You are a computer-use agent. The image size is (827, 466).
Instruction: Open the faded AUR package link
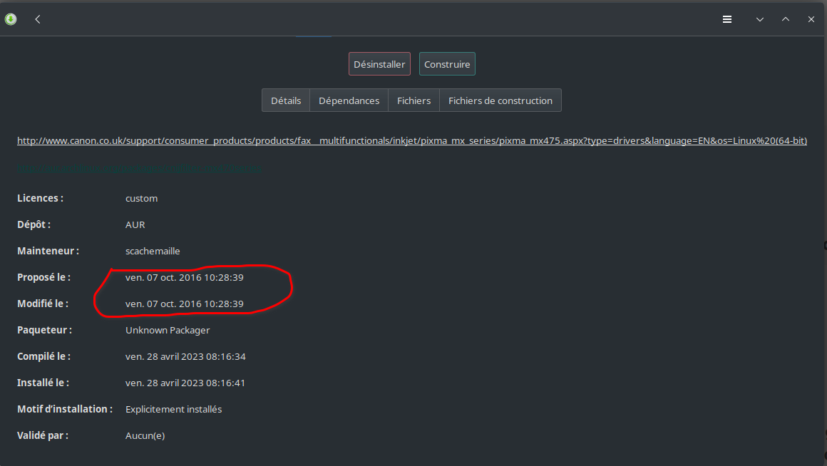click(x=139, y=168)
